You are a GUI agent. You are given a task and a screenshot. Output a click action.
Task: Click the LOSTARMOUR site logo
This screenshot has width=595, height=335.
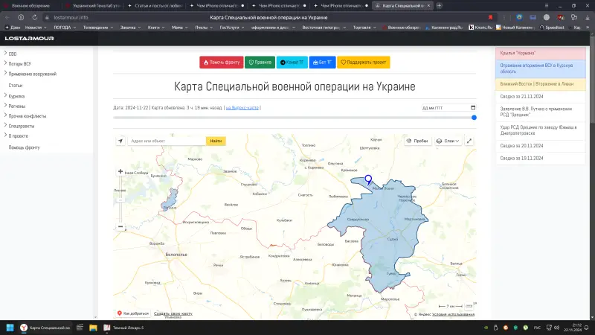pyautogui.click(x=30, y=39)
